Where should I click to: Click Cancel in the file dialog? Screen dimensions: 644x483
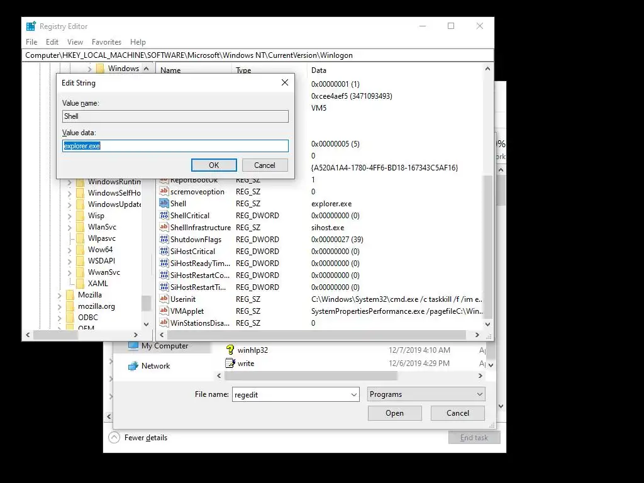point(458,413)
